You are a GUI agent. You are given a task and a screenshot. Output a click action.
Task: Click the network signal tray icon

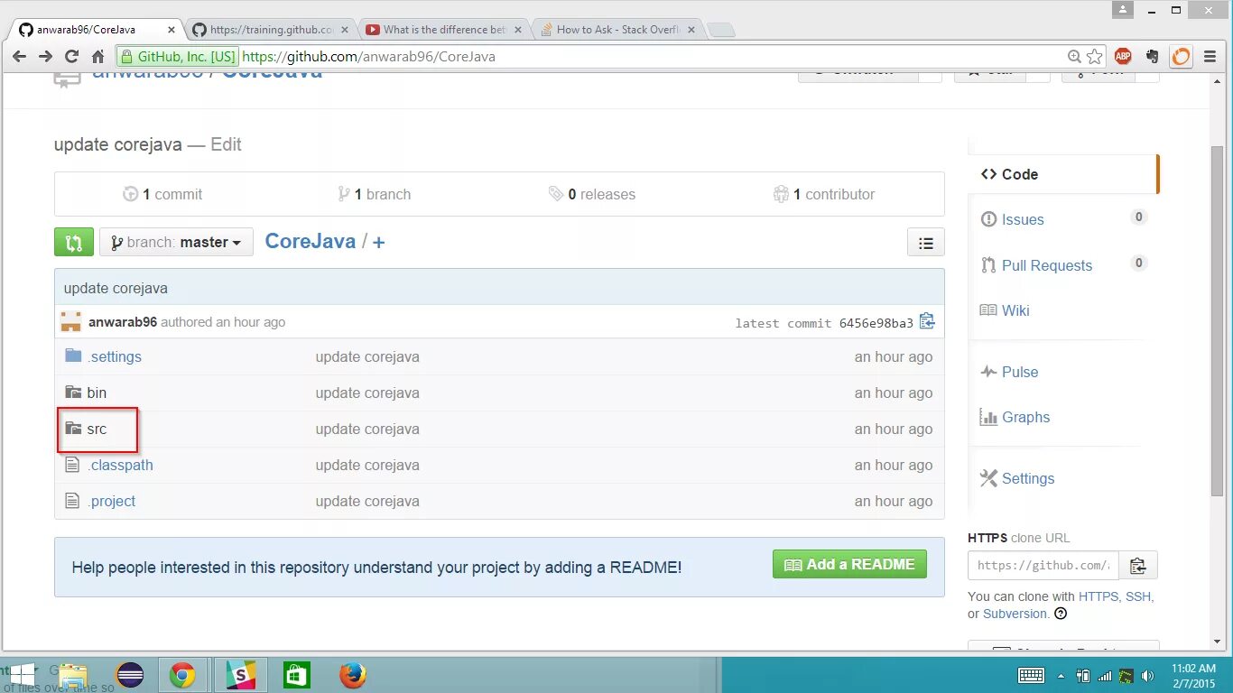pos(1104,675)
